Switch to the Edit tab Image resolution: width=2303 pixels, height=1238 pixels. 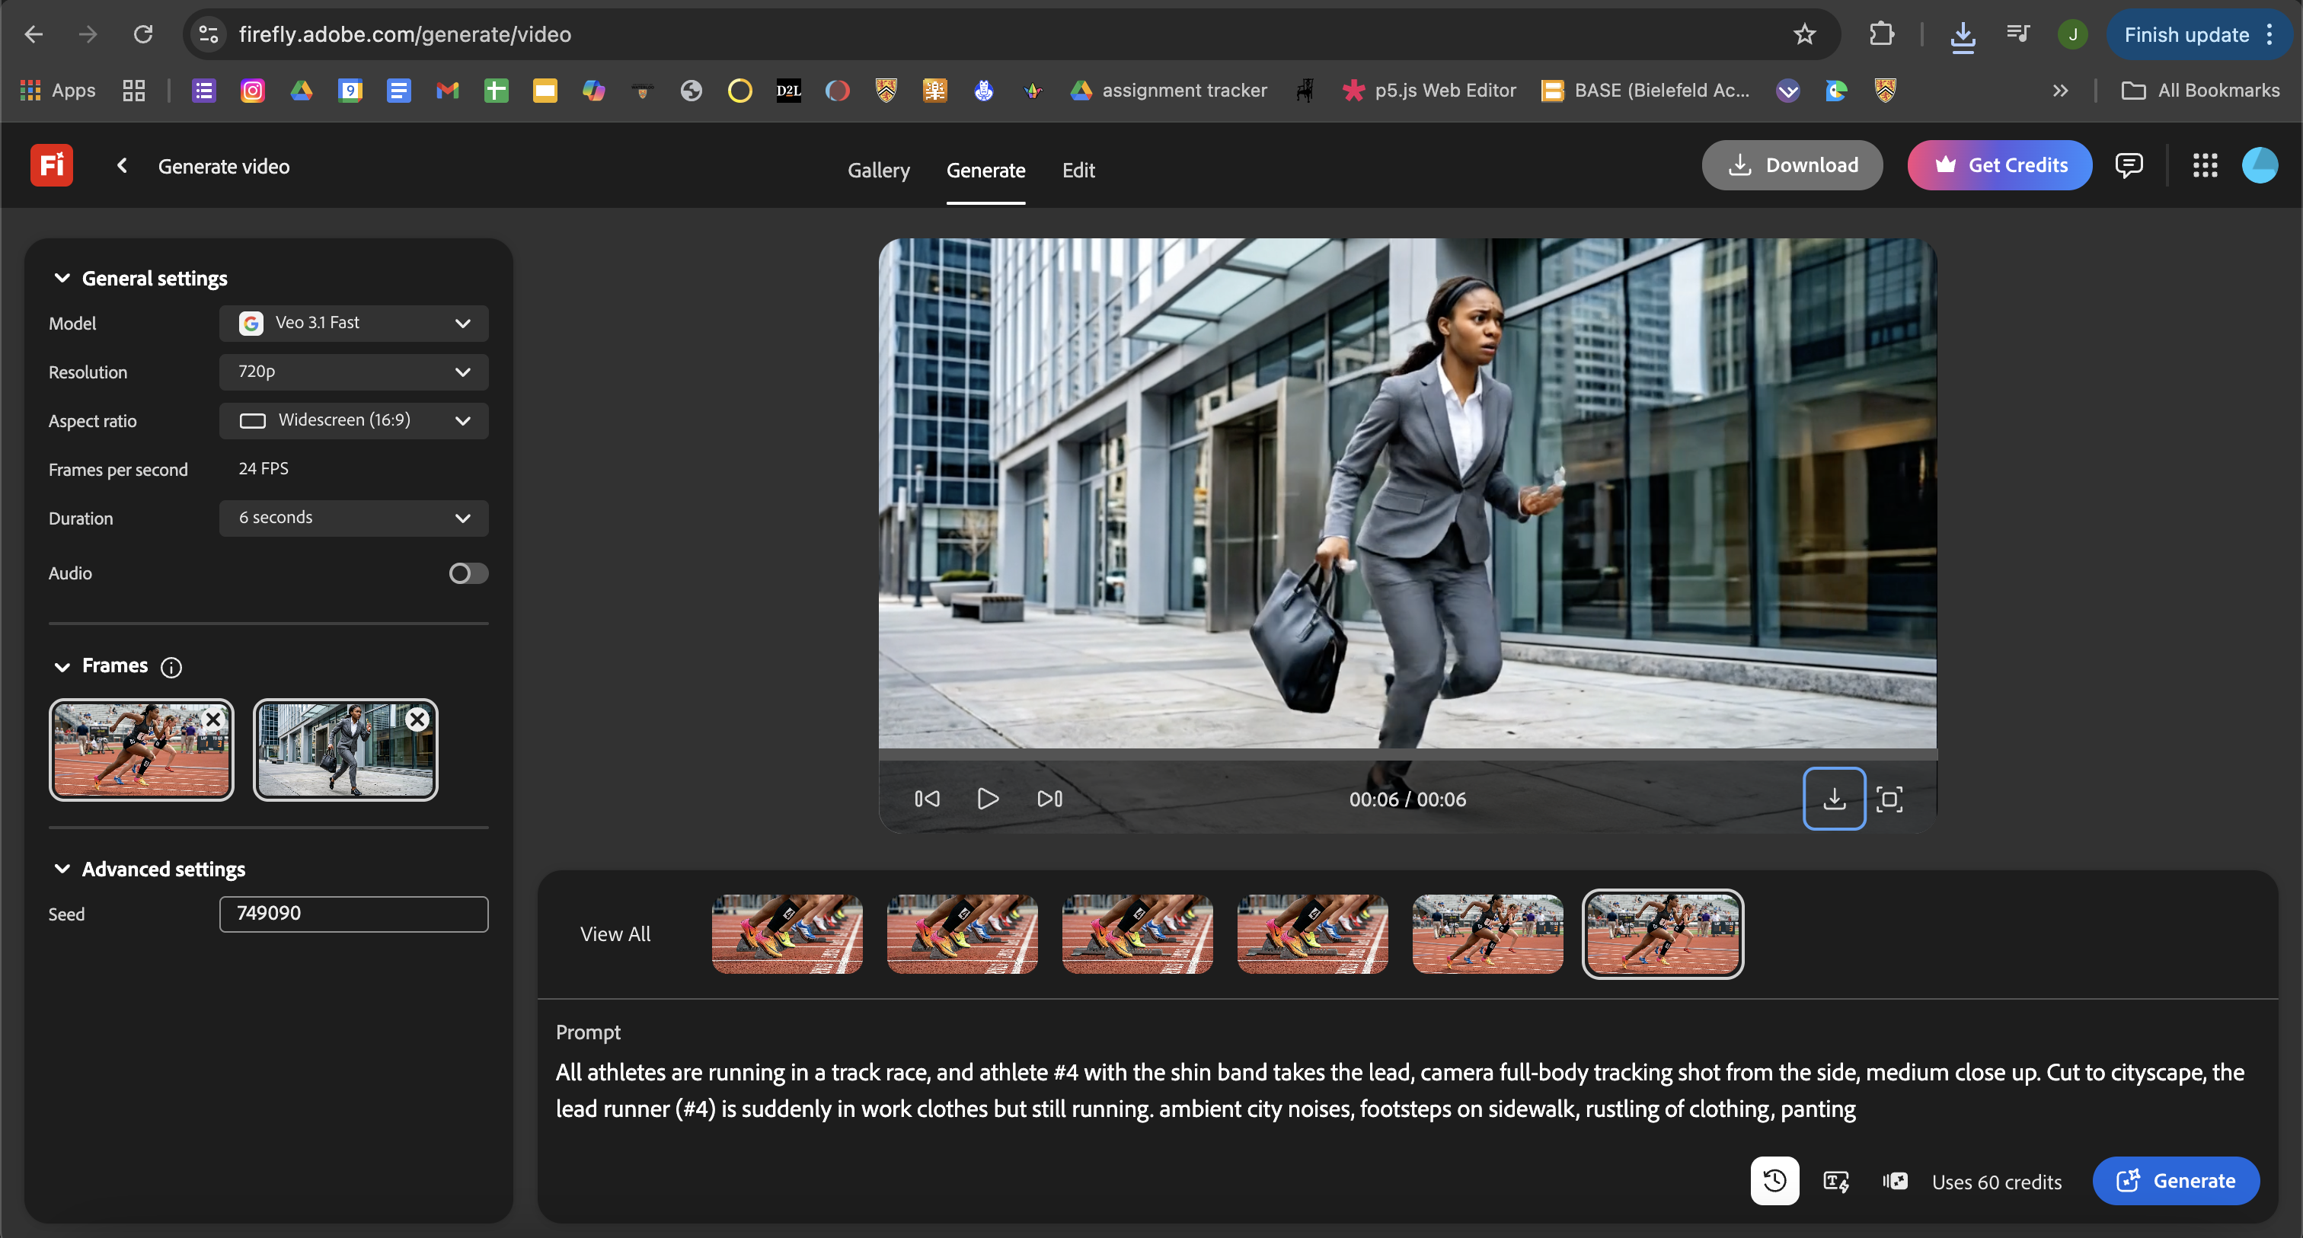1078,170
